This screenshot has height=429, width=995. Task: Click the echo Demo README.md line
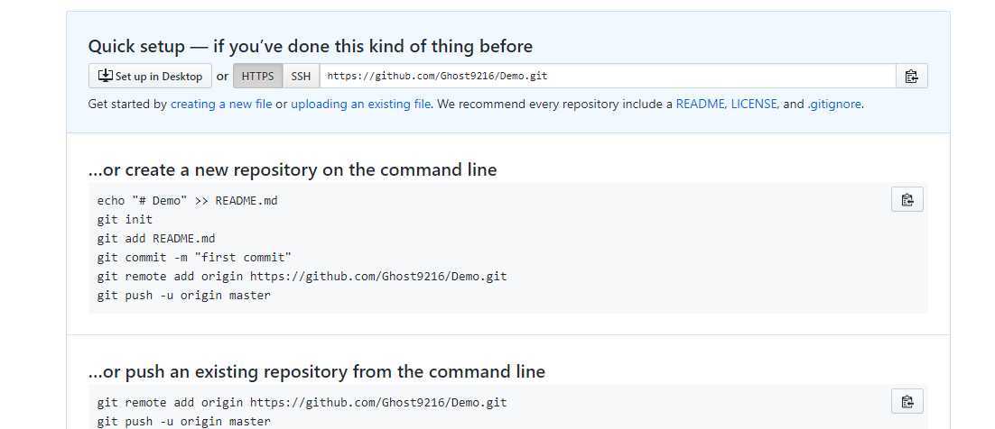(187, 201)
